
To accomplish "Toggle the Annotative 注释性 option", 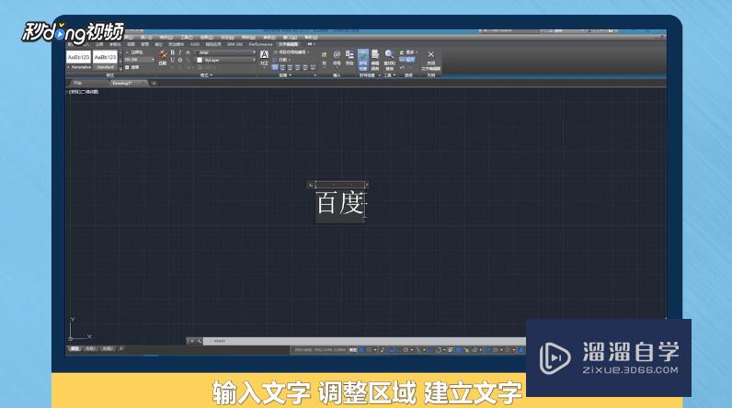I will [134, 52].
